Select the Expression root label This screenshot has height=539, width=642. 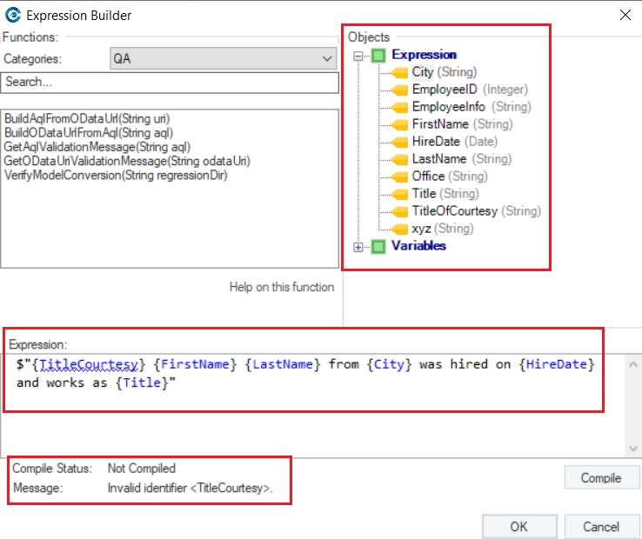click(x=425, y=55)
